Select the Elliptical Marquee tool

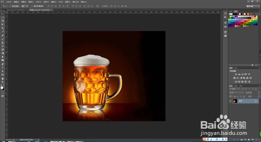coord(3,17)
